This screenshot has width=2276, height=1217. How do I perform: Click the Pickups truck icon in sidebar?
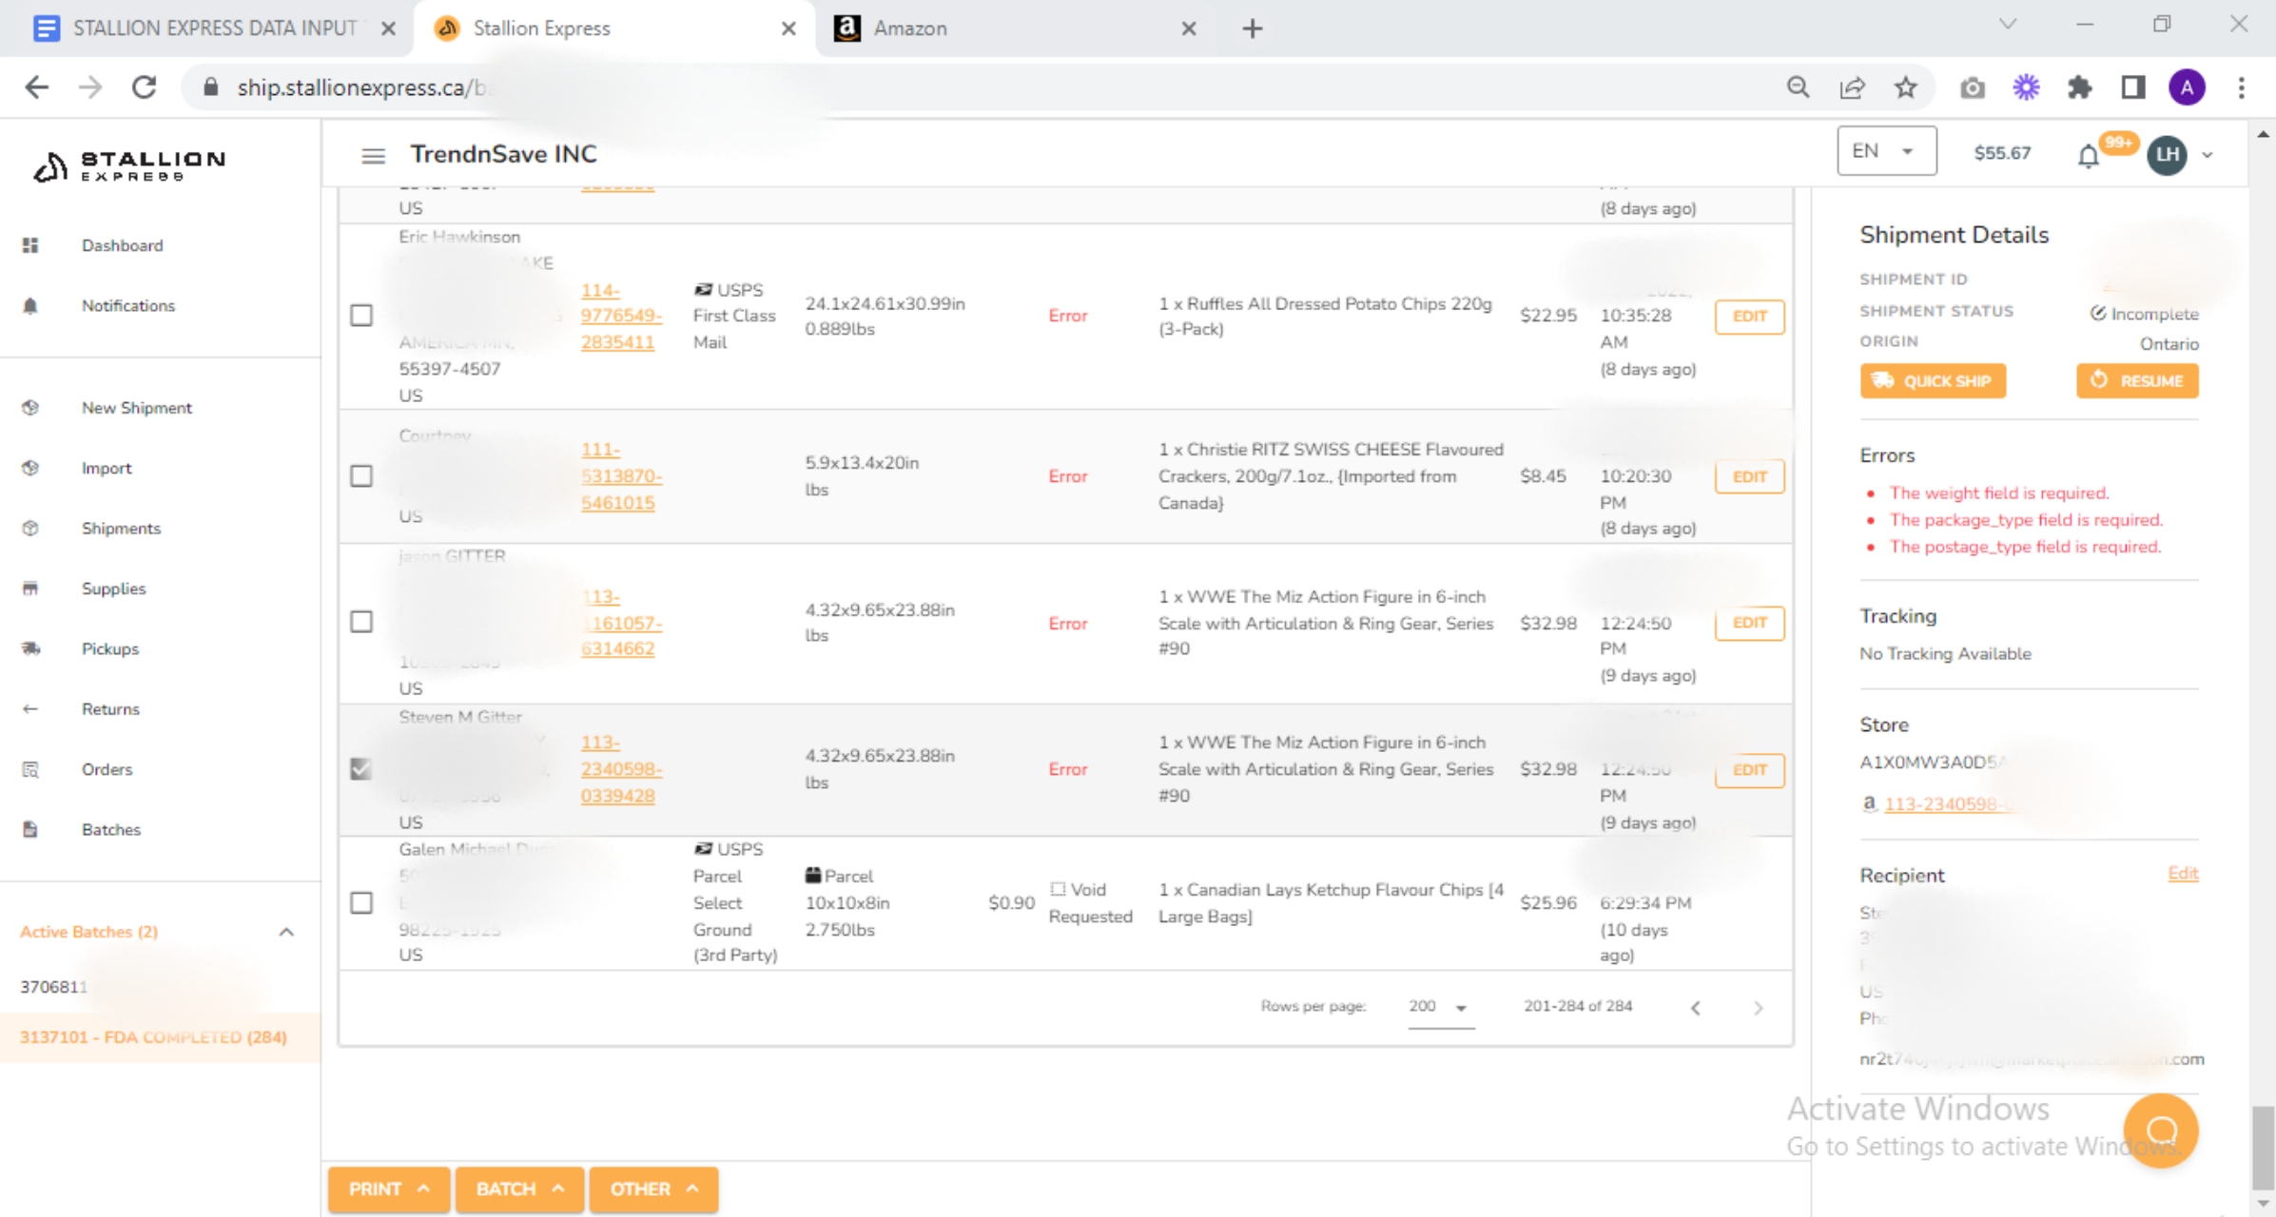click(30, 648)
